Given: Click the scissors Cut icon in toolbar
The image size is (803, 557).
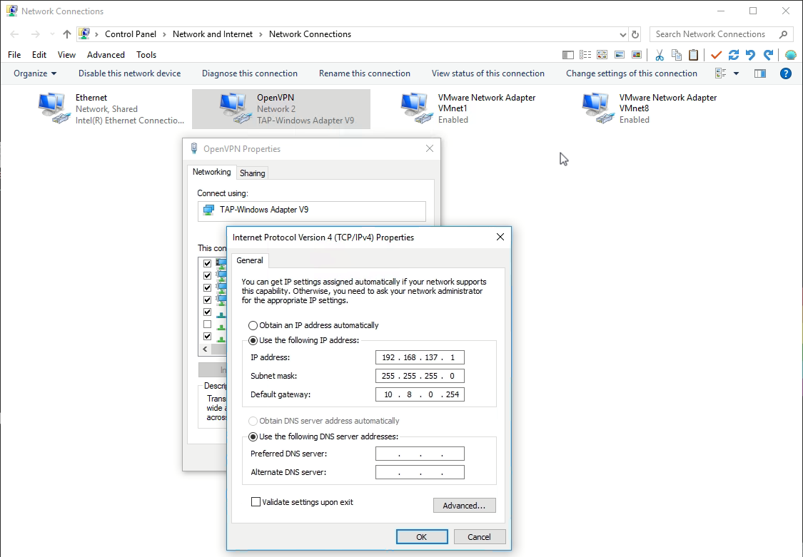Looking at the screenshot, I should (x=659, y=55).
